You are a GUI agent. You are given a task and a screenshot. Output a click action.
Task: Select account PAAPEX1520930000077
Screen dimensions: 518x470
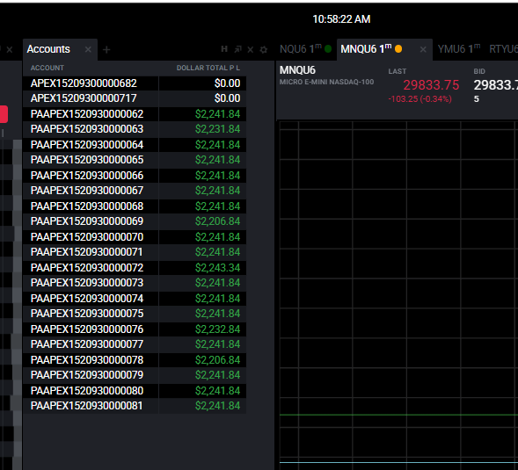coord(87,343)
